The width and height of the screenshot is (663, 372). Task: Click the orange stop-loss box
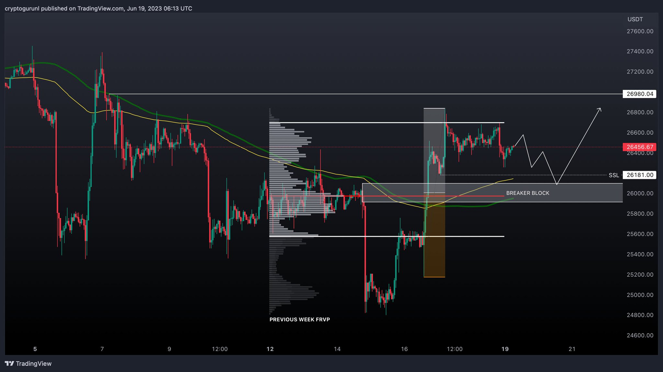[x=434, y=235]
